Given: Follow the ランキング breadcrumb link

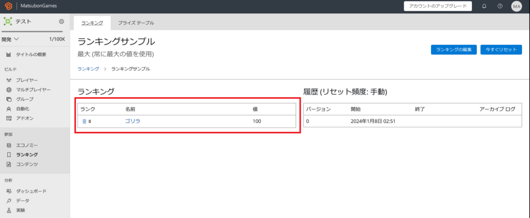Looking at the screenshot, I should click(88, 69).
